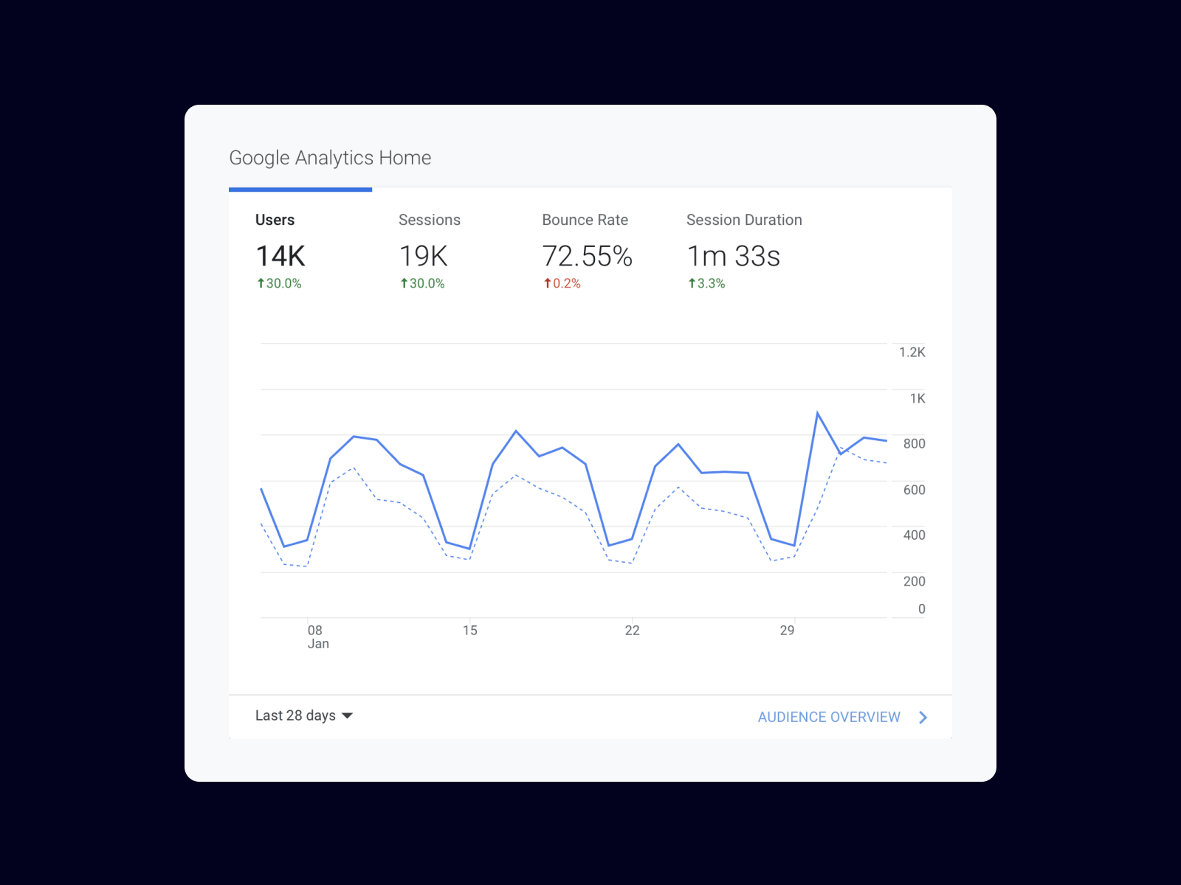
Task: Click the 72.55% bounce rate value
Action: coord(587,256)
